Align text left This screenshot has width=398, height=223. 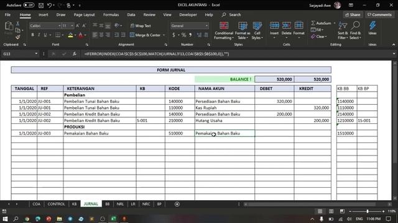point(95,35)
